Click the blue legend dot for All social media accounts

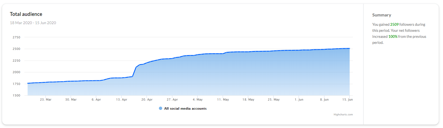pos(161,109)
